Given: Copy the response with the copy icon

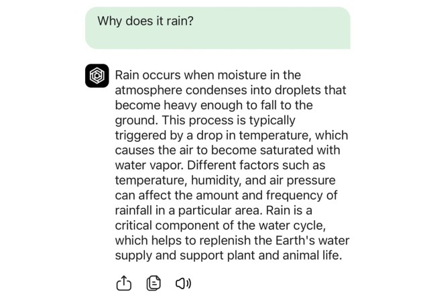Looking at the screenshot, I should (x=153, y=283).
